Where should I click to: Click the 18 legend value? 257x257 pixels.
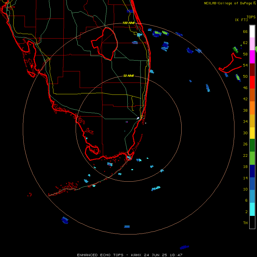click(245, 167)
